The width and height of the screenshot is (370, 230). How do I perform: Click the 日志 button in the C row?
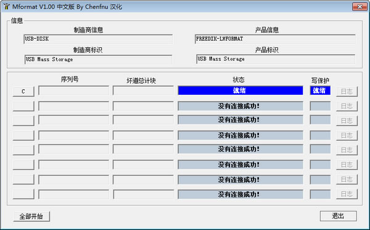[347, 92]
